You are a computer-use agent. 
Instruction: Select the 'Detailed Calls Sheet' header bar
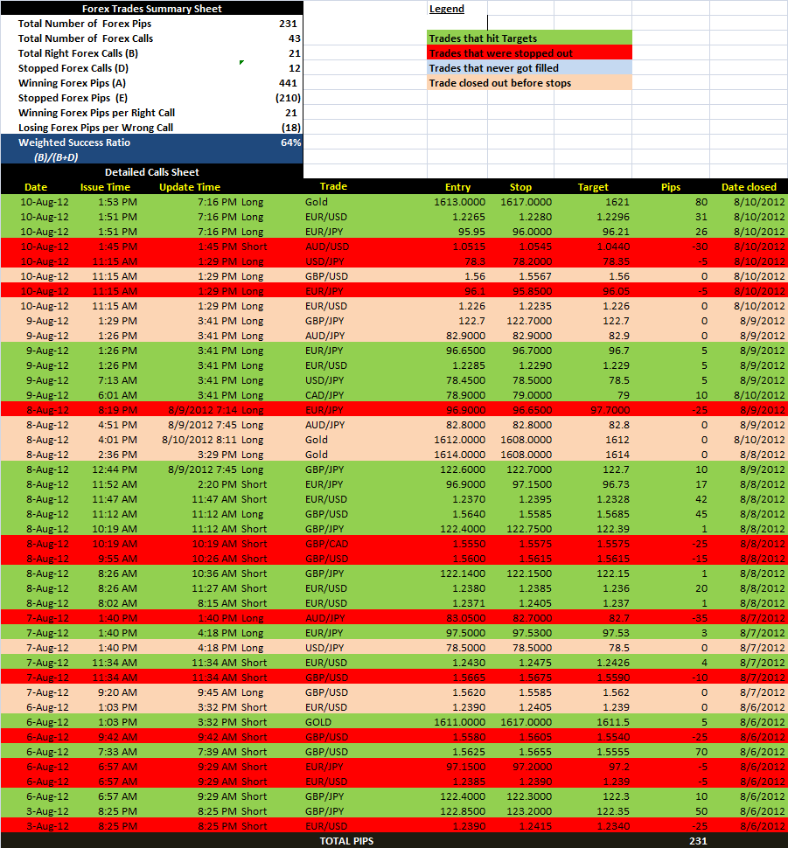click(x=151, y=172)
